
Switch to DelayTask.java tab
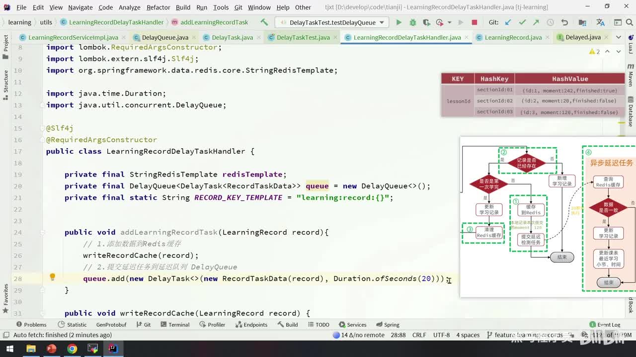click(x=232, y=37)
